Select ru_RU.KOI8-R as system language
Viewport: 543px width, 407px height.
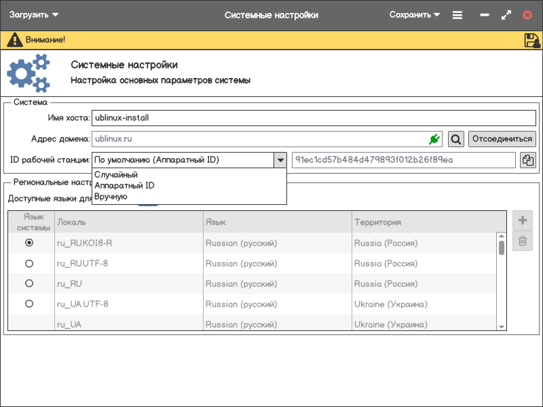coord(29,243)
